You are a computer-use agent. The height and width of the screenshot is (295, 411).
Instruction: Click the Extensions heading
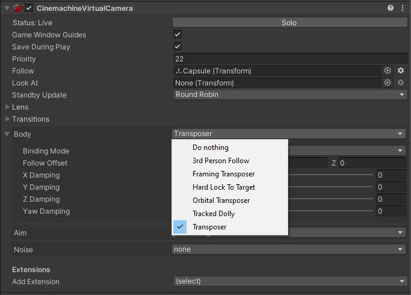31,270
